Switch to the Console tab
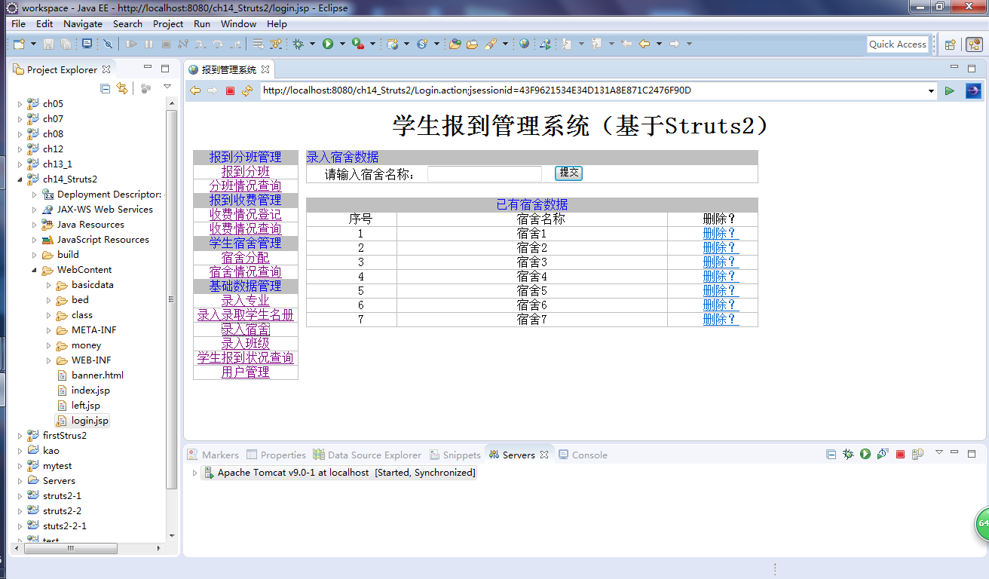This screenshot has height=579, width=989. click(x=583, y=455)
